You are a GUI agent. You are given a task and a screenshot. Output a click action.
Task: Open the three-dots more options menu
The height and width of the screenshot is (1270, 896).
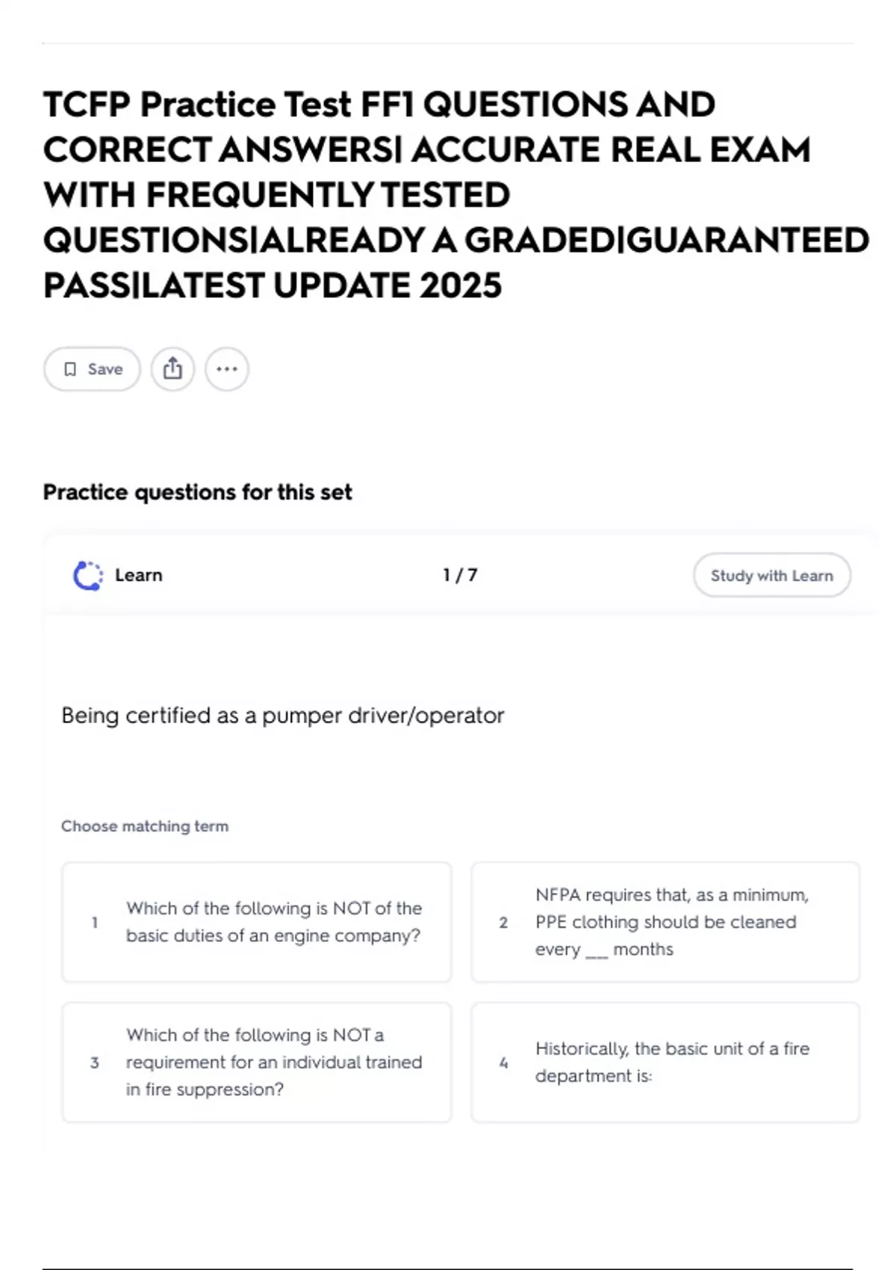pos(227,369)
